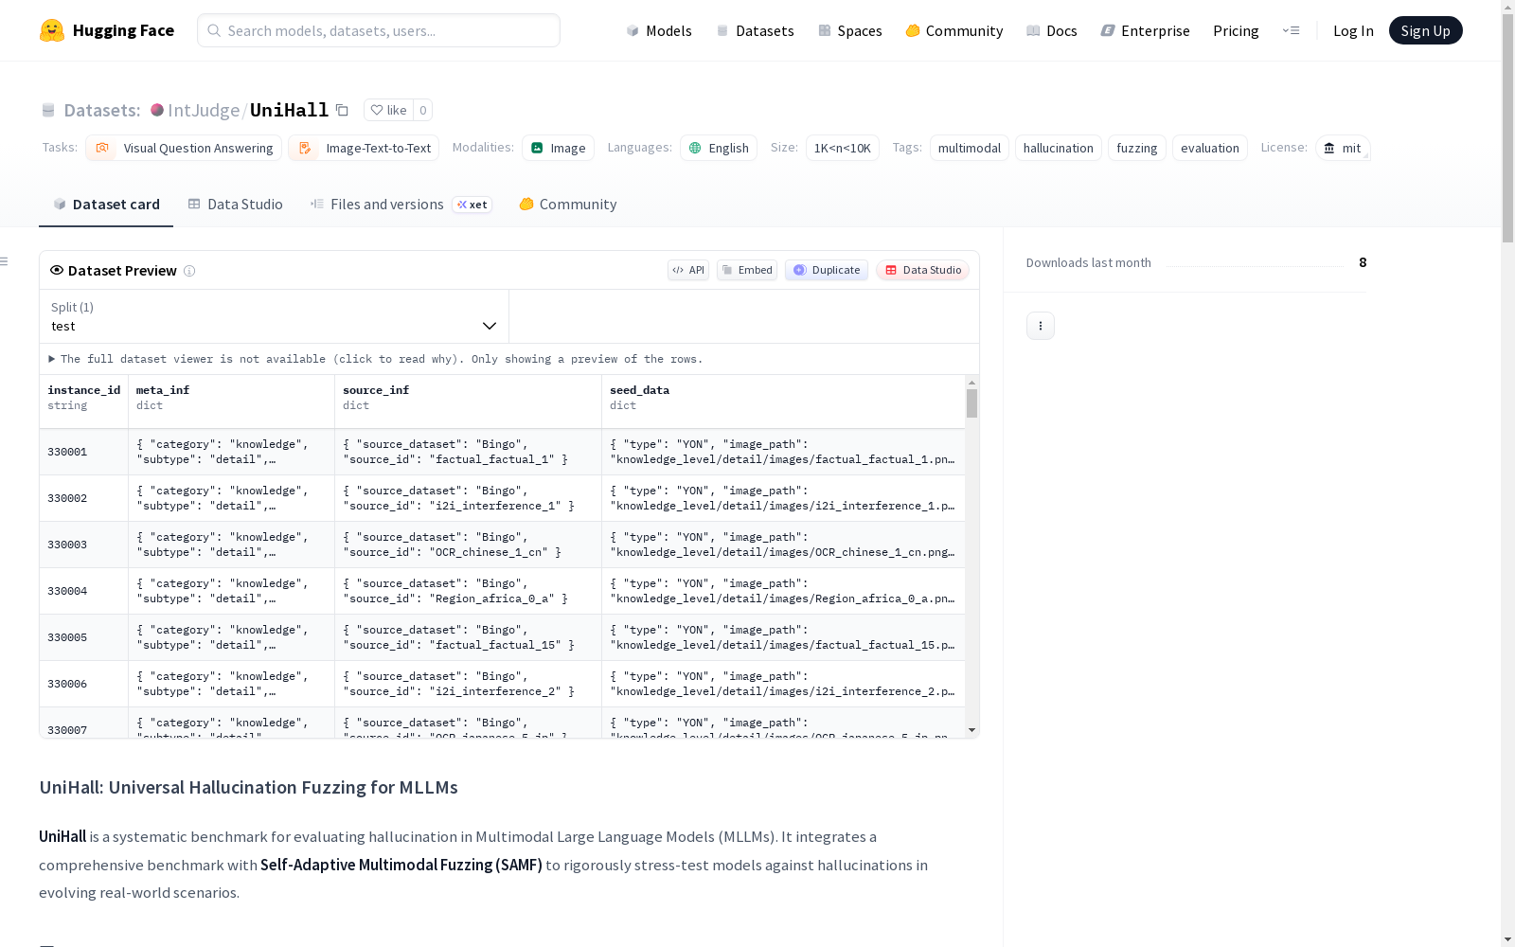Click the like count showing 0
1515x947 pixels.
(x=423, y=110)
